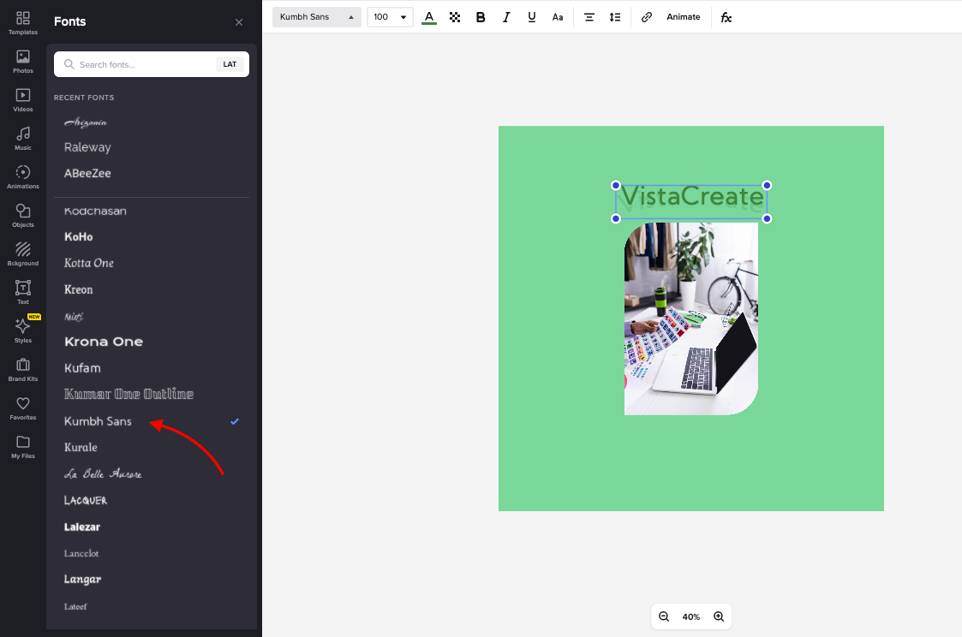Open the Music sidebar section
The height and width of the screenshot is (637, 962).
[x=22, y=139]
